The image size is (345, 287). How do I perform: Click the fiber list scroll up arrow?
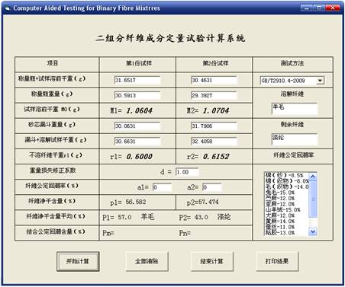point(313,177)
